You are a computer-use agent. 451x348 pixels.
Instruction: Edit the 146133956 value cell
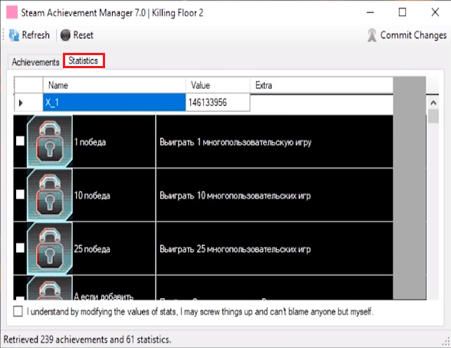tap(218, 103)
